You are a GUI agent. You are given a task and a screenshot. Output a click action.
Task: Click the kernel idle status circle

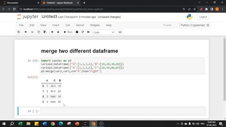208,25
